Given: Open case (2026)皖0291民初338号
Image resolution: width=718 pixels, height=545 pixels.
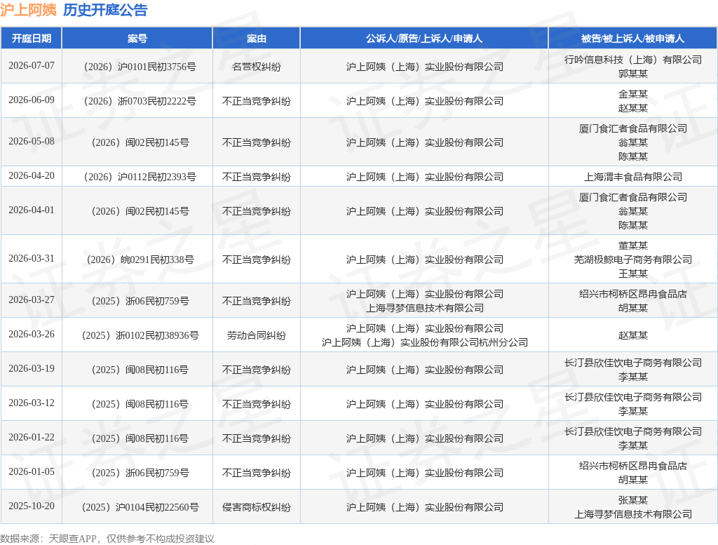Looking at the screenshot, I should coord(140,260).
